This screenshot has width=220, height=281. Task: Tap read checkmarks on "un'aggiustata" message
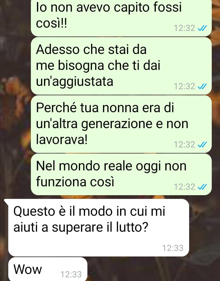click(202, 86)
